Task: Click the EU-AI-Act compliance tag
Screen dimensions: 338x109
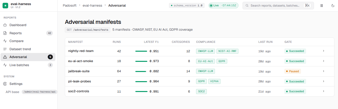Action: pos(206,61)
